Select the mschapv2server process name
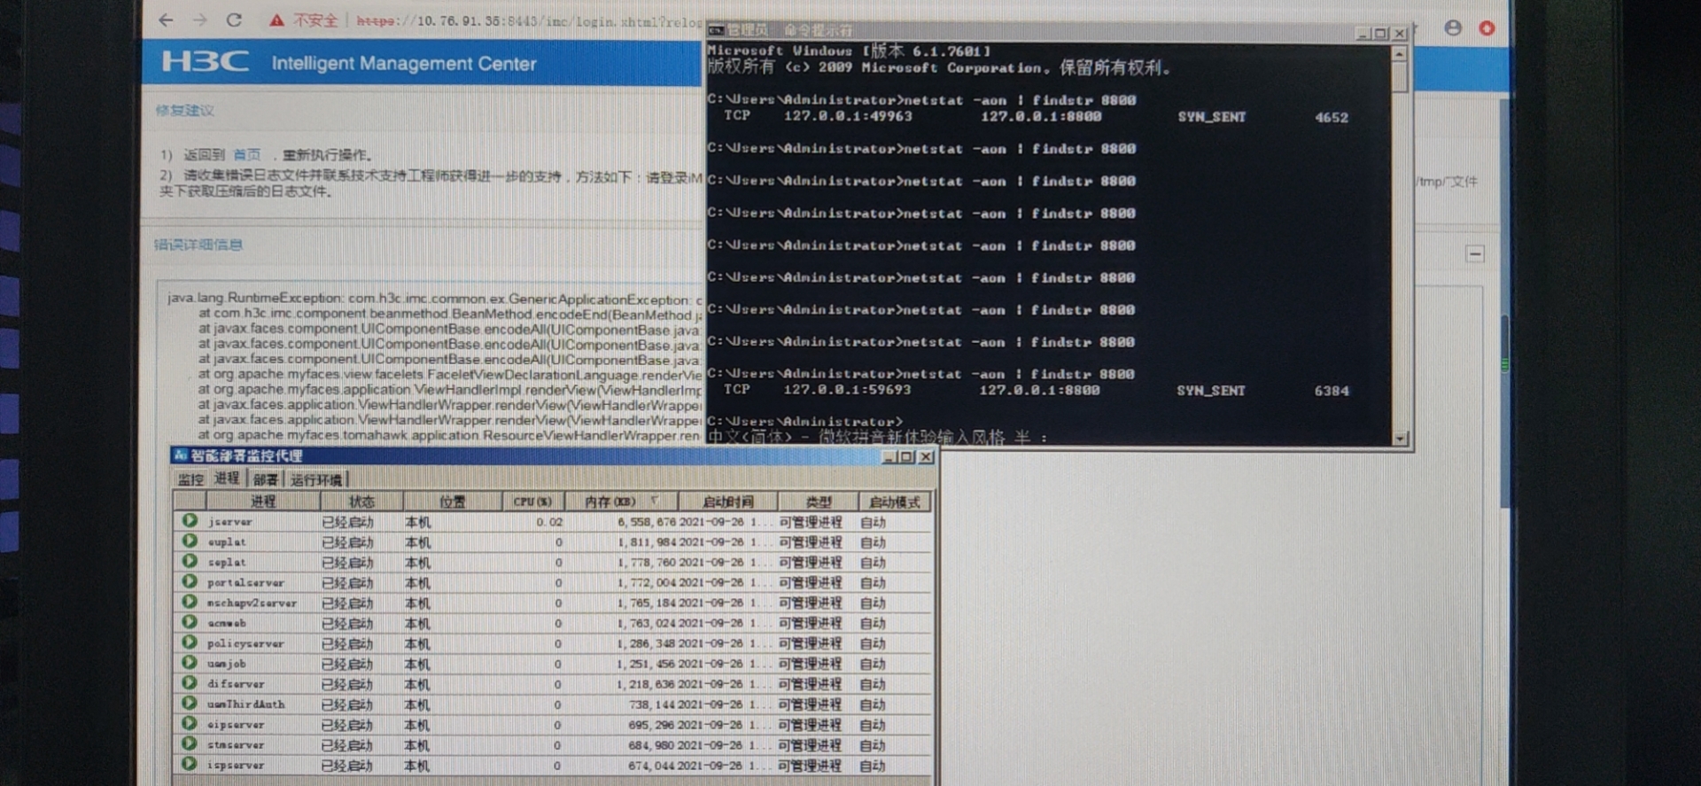Image resolution: width=1701 pixels, height=786 pixels. 252,603
